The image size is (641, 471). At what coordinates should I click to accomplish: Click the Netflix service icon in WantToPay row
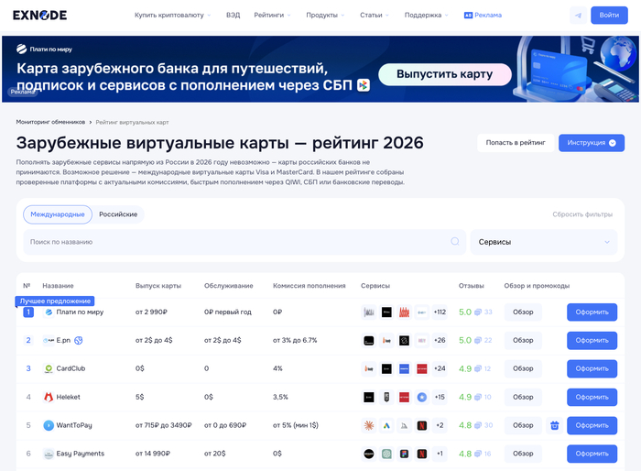point(421,425)
